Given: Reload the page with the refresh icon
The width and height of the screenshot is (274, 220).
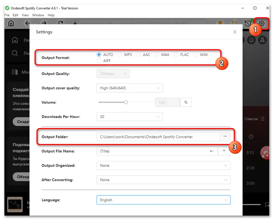Looking at the screenshot, I should click(x=61, y=23).
